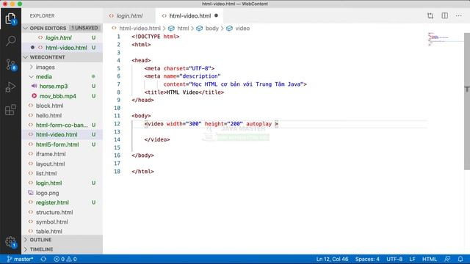Change the UTF-8 file encoding

click(x=394, y=259)
